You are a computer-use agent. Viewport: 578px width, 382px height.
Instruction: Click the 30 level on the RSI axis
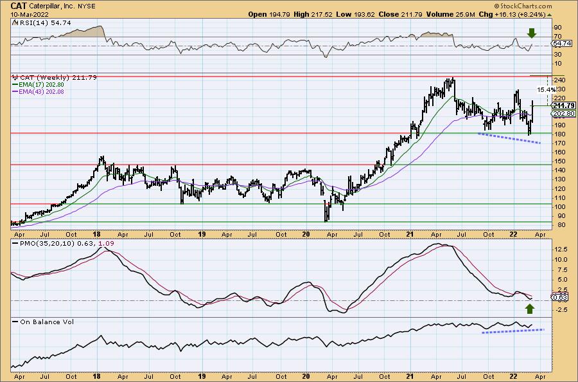click(x=557, y=55)
